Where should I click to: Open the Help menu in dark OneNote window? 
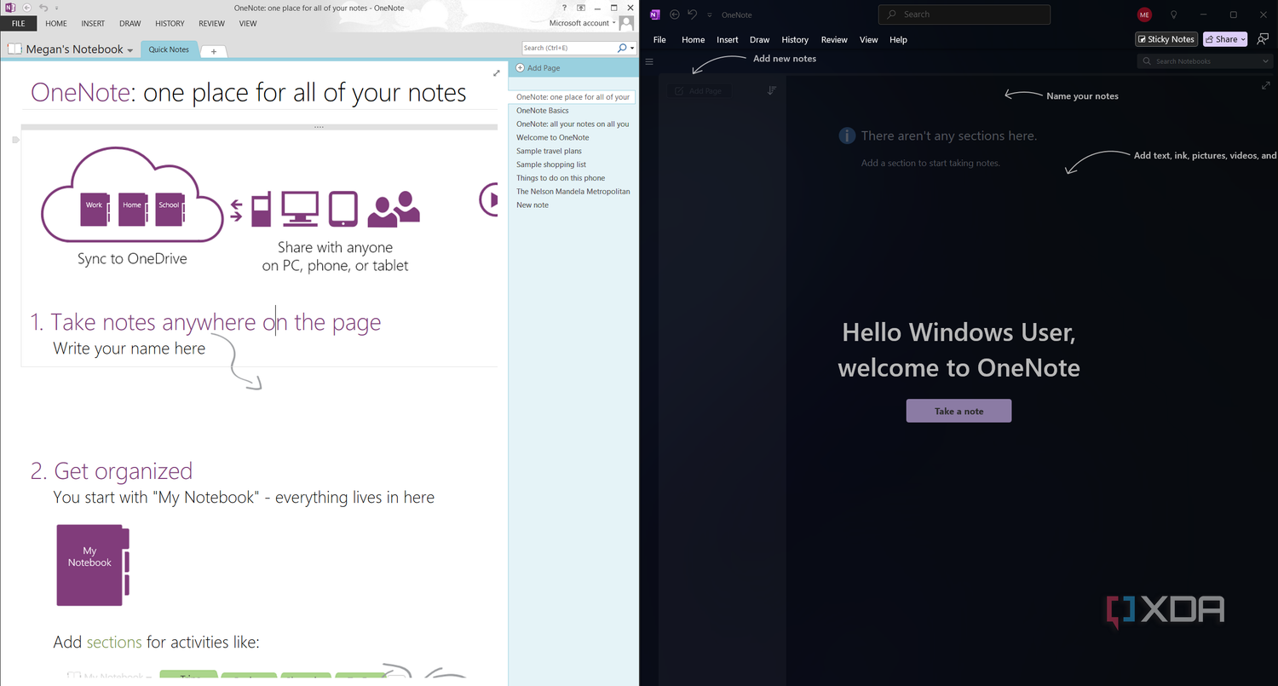click(898, 40)
